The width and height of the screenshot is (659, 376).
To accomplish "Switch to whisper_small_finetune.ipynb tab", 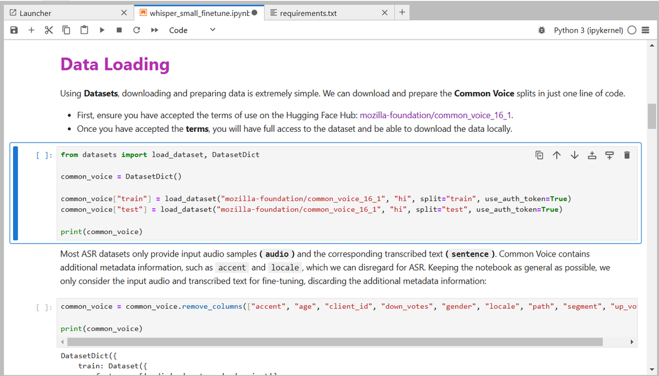I will [199, 13].
